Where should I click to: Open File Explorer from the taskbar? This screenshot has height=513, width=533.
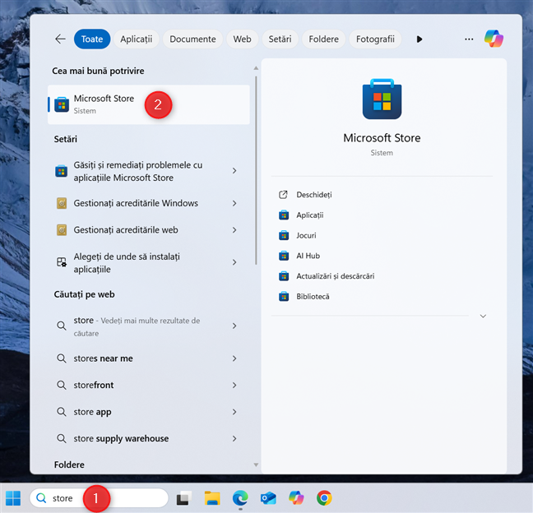212,497
